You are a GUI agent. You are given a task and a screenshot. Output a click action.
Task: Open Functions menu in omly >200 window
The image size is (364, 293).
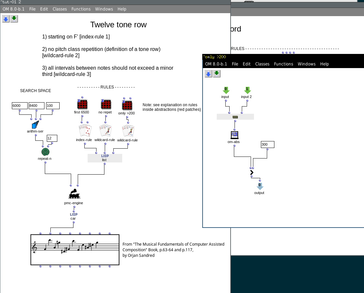[x=283, y=64]
